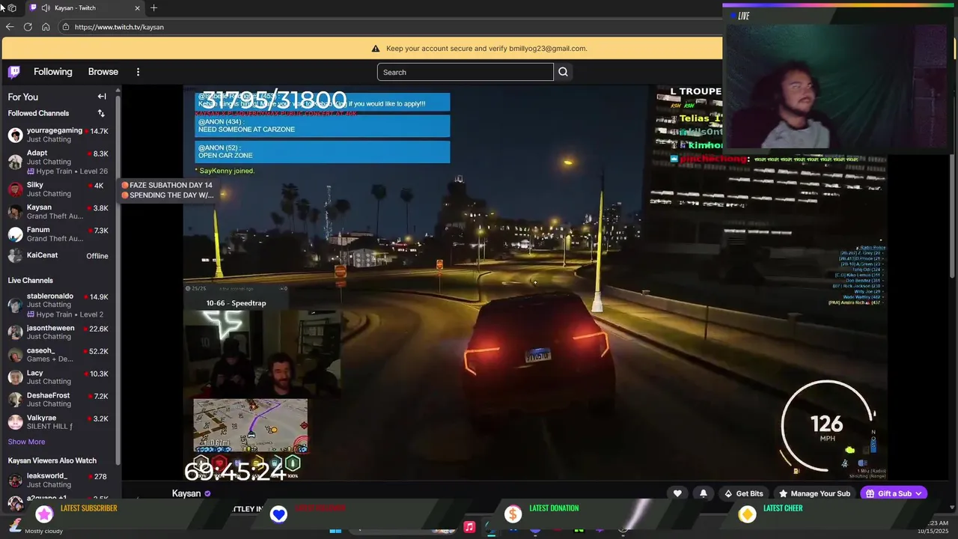Screen dimensions: 958x539
Task: Reload the page with the refresh icon
Action: tap(28, 27)
